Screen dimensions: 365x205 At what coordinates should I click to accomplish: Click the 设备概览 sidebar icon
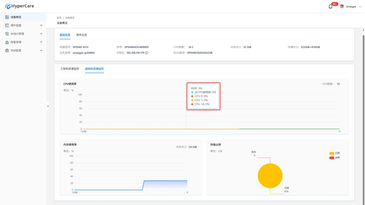(x=7, y=17)
